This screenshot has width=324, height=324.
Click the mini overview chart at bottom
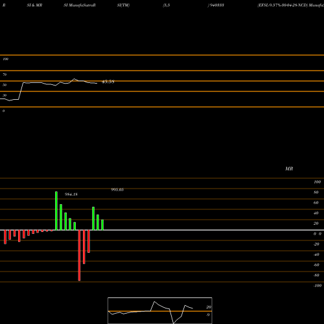(160, 310)
